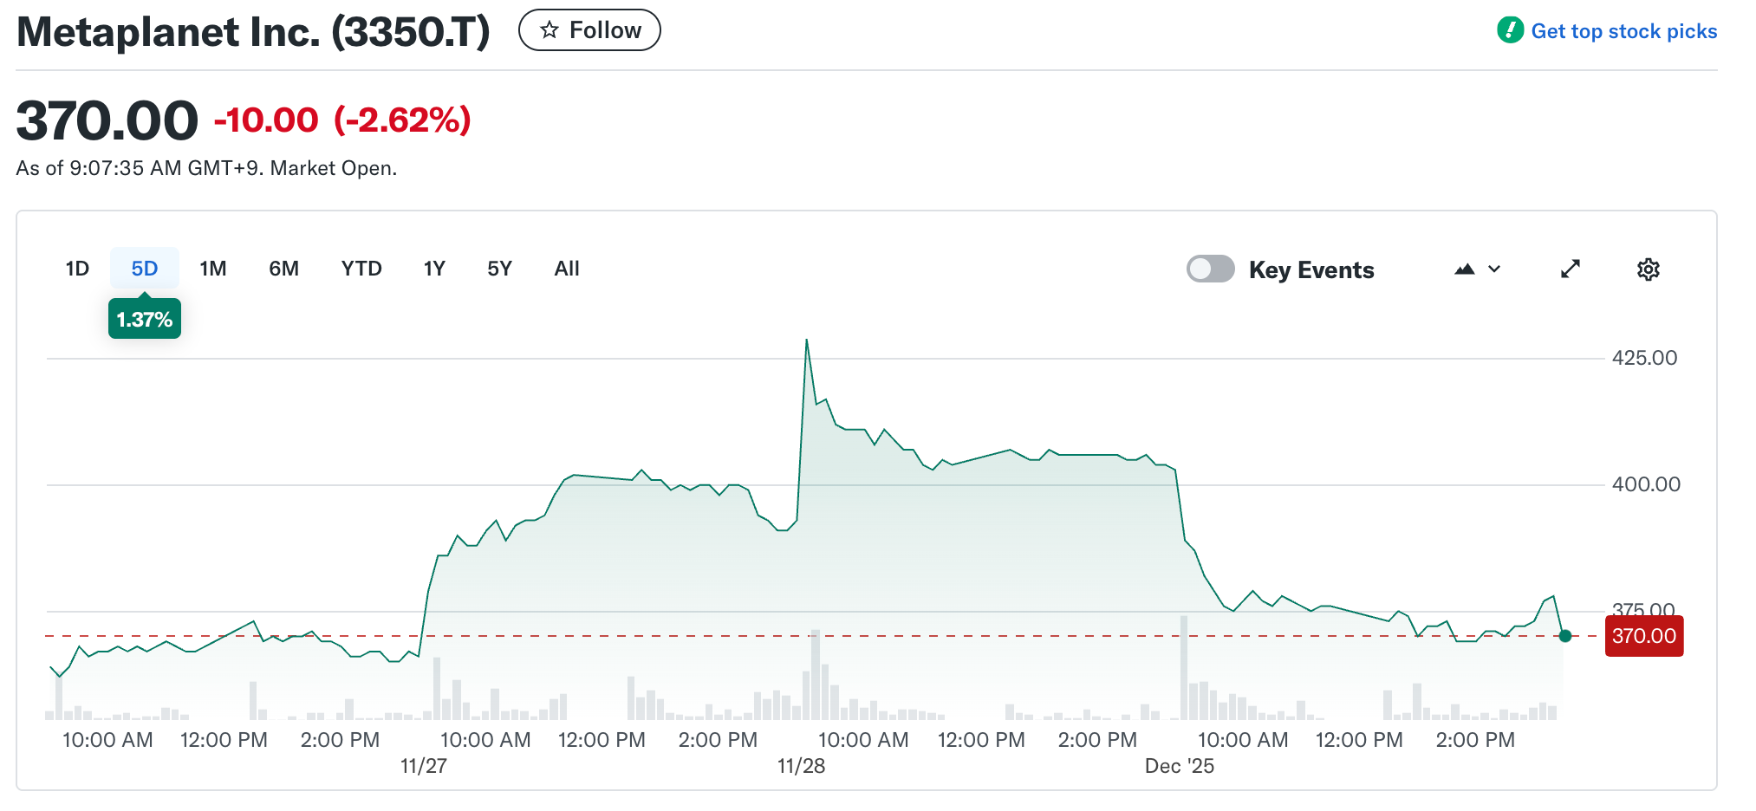Click the 1.37% performance badge

[x=145, y=319]
